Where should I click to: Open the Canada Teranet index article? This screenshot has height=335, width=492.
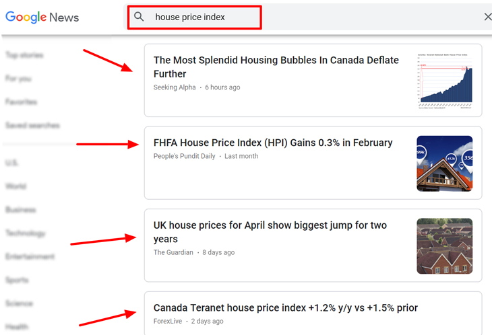tap(285, 308)
